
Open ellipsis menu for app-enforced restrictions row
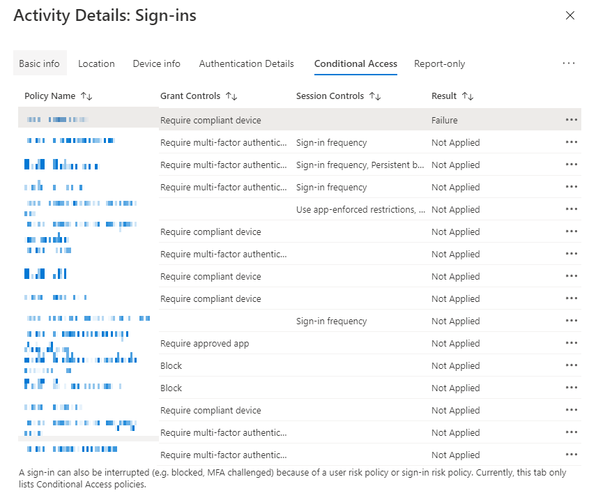pos(572,209)
